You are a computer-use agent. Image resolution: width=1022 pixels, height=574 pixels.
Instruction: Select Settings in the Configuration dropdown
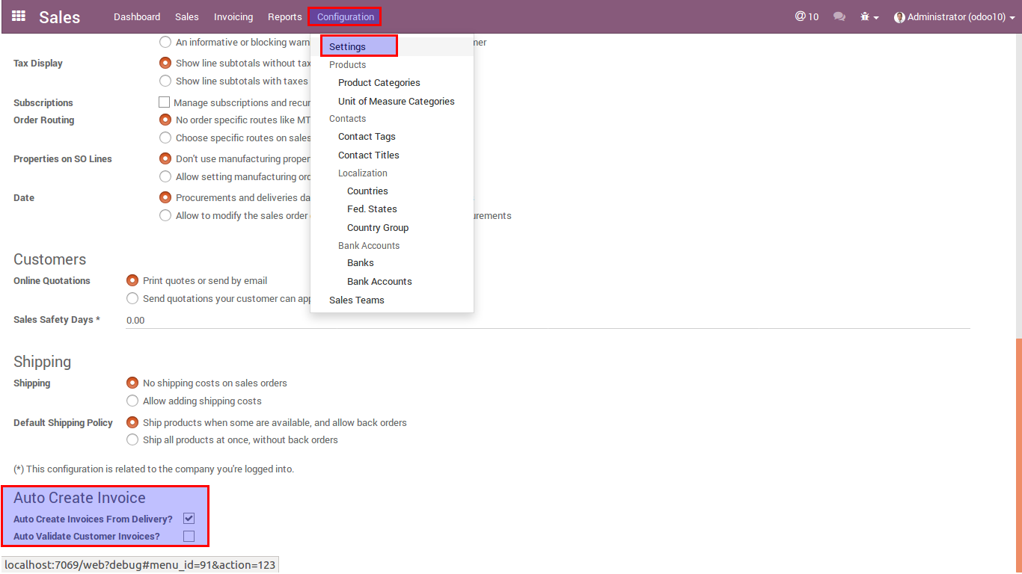tap(348, 46)
